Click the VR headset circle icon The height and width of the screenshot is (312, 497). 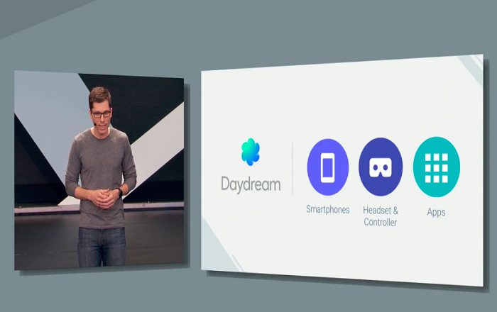click(x=381, y=167)
